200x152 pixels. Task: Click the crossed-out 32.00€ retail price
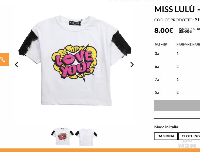pos(185,32)
